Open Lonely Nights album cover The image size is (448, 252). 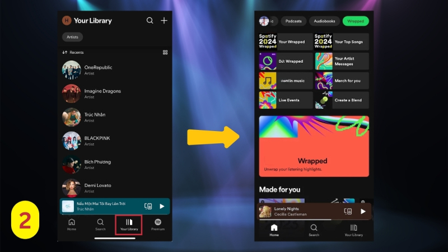265,212
